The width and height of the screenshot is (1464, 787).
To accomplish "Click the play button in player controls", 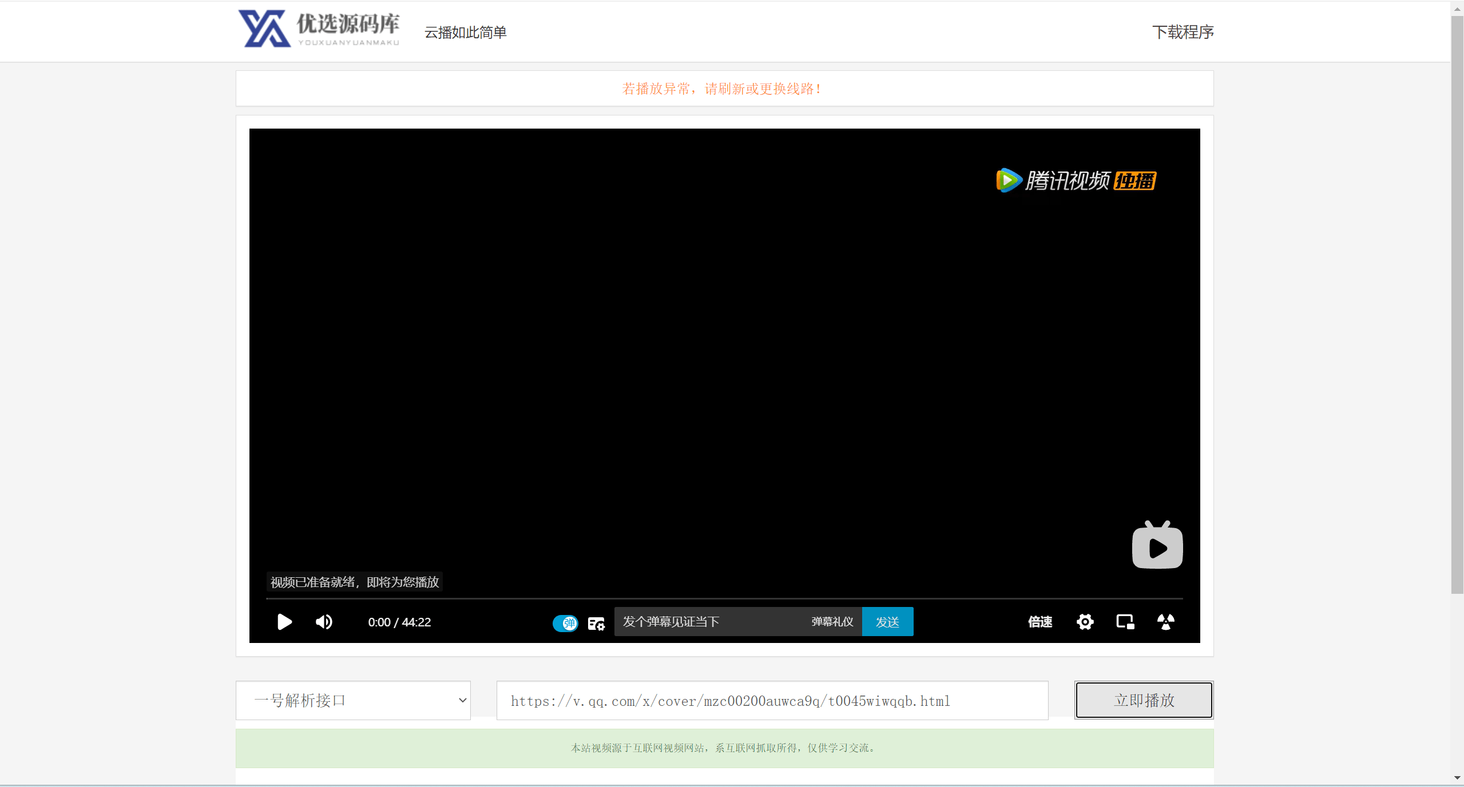I will coord(284,622).
